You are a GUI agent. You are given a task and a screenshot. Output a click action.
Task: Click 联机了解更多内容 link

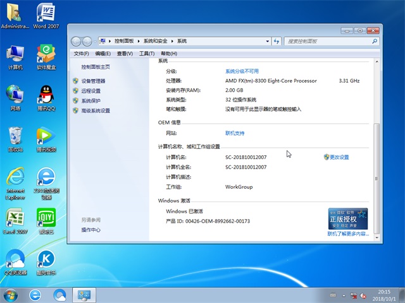348,234
